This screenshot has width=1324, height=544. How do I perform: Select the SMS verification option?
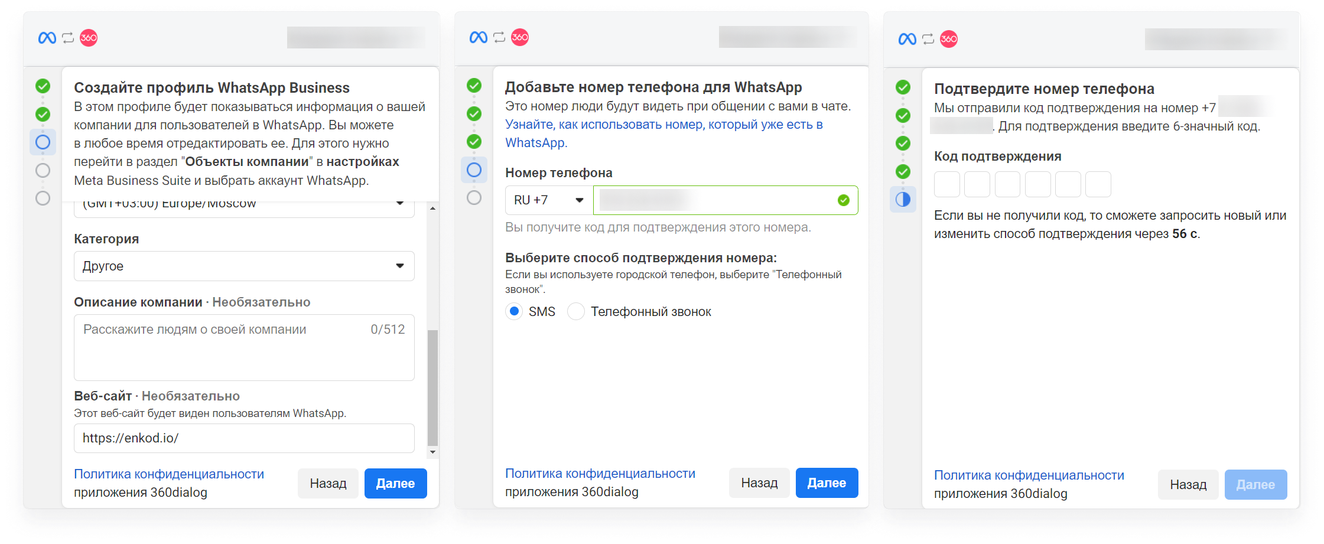[515, 311]
